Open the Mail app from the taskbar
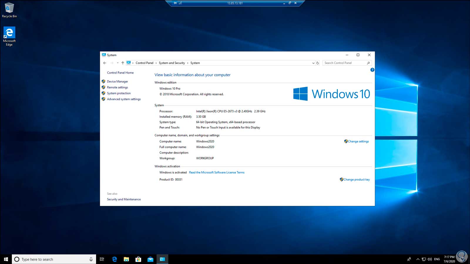This screenshot has height=264, width=470. tap(150, 259)
